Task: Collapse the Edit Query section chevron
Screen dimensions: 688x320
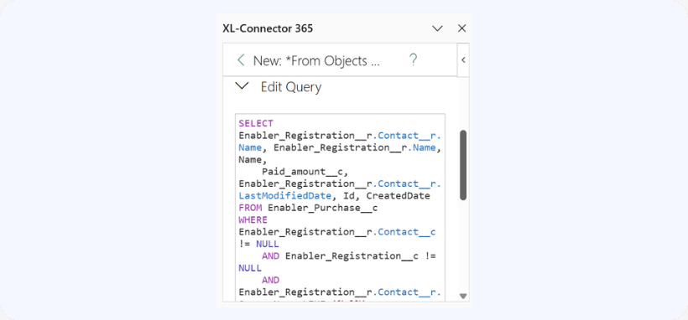Action: click(x=242, y=86)
